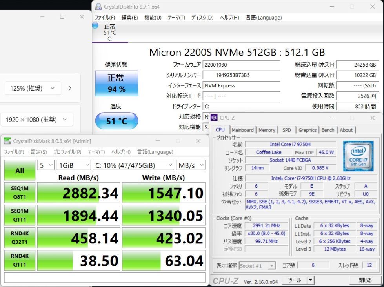Open the test count dropdown showing 5
The image size is (384, 287).
[x=45, y=165]
